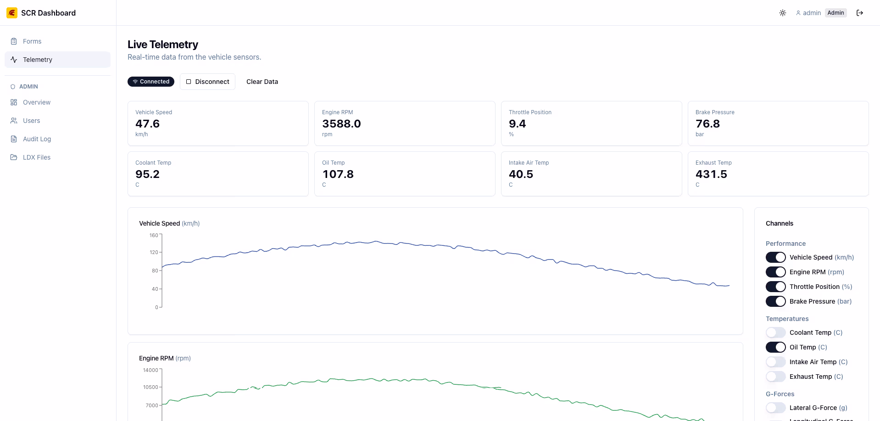Disable the Vehicle Speed channel

click(775, 257)
